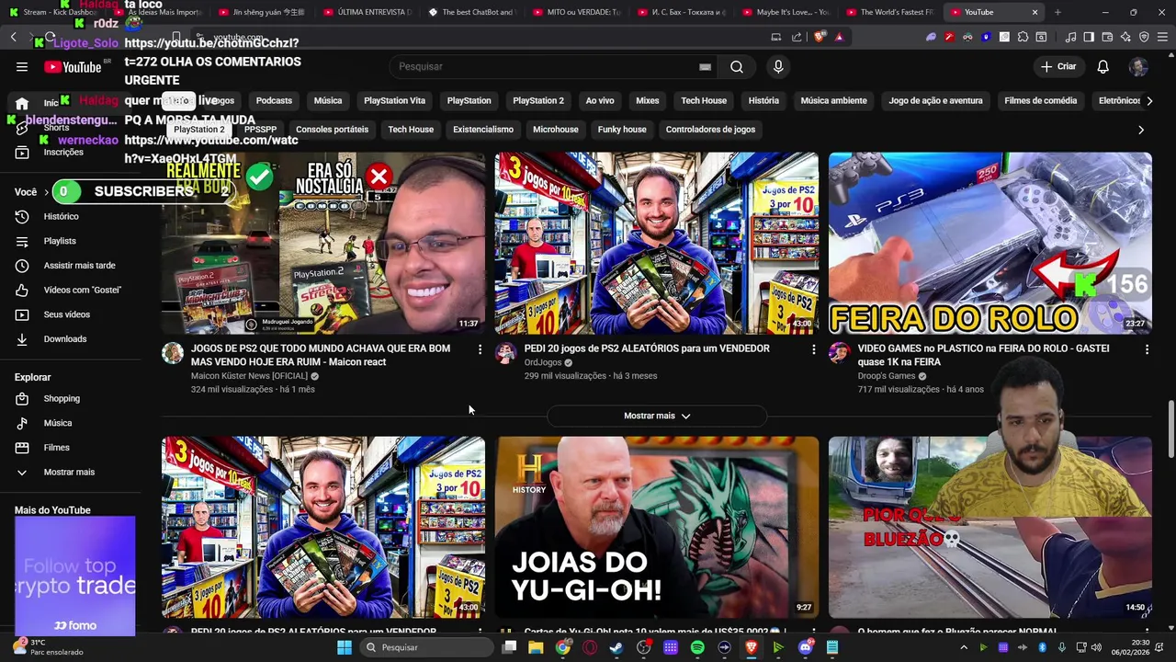Open Shopping under Explorar
The height and width of the screenshot is (662, 1176).
coord(62,398)
